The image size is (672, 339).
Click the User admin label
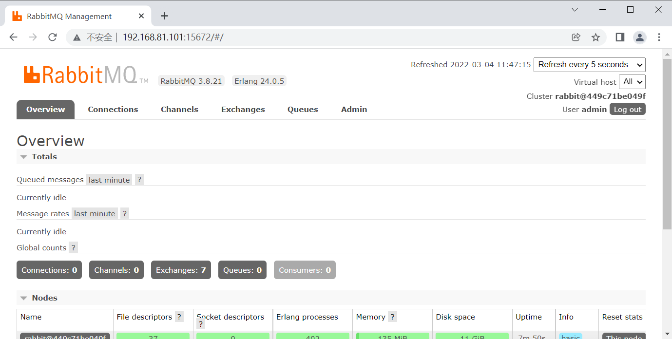click(584, 110)
